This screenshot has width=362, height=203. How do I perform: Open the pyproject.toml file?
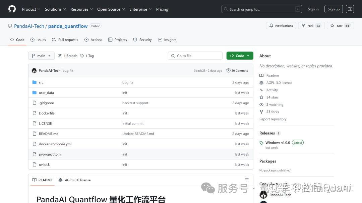tap(50, 154)
